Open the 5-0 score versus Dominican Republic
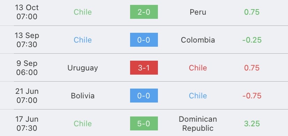The width and height of the screenshot is (288, 136). pyautogui.click(x=144, y=123)
